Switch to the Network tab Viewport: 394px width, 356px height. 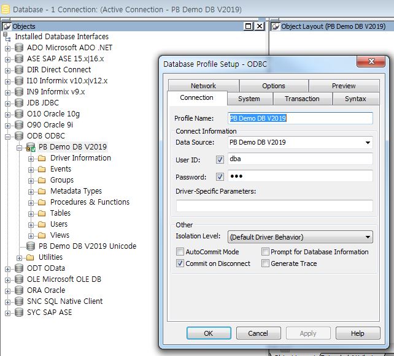pos(203,86)
